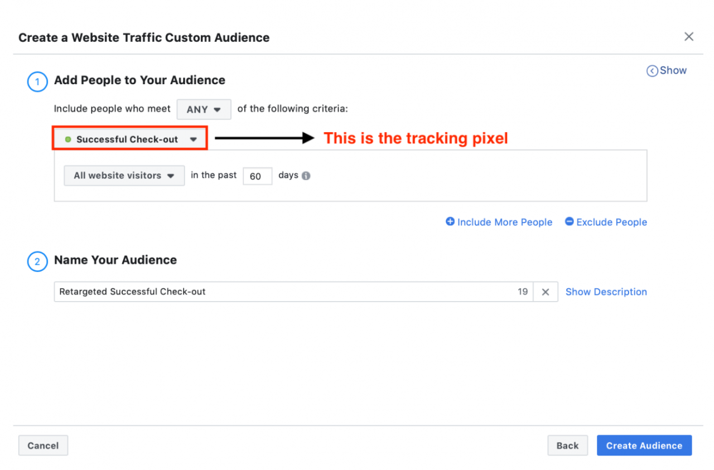Close the Custom Audience dialog

tap(689, 37)
